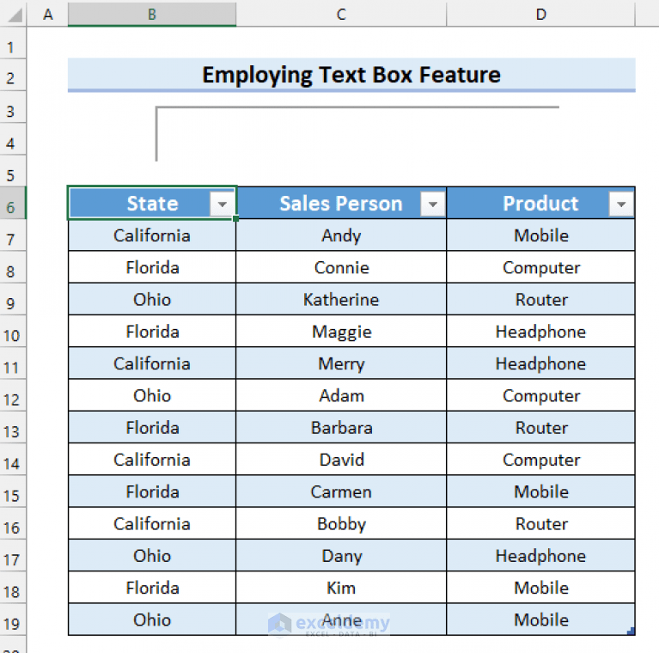This screenshot has height=653, width=659.
Task: Select Florida in row 8
Action: coord(152,267)
